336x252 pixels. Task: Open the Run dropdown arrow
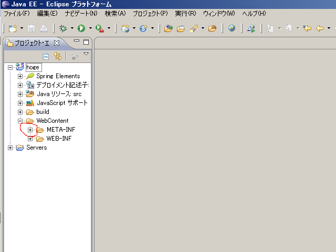(x=90, y=28)
